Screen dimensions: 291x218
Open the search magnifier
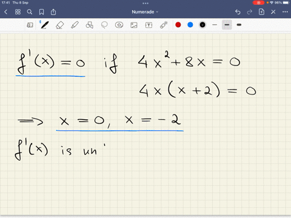pyautogui.click(x=30, y=12)
